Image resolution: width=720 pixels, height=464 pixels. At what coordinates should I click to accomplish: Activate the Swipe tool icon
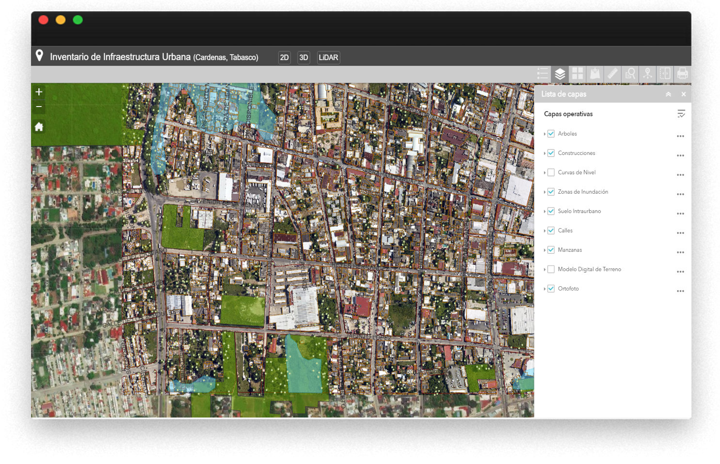coord(665,74)
